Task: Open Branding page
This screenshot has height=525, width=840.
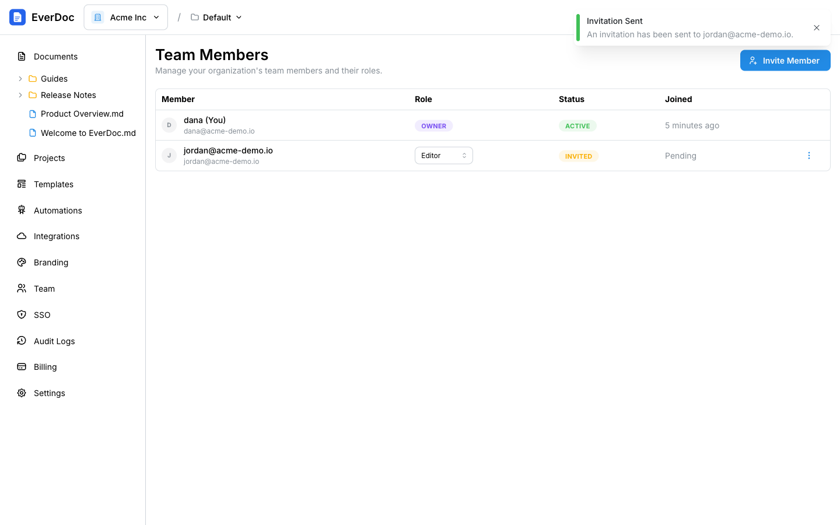Action: click(51, 262)
